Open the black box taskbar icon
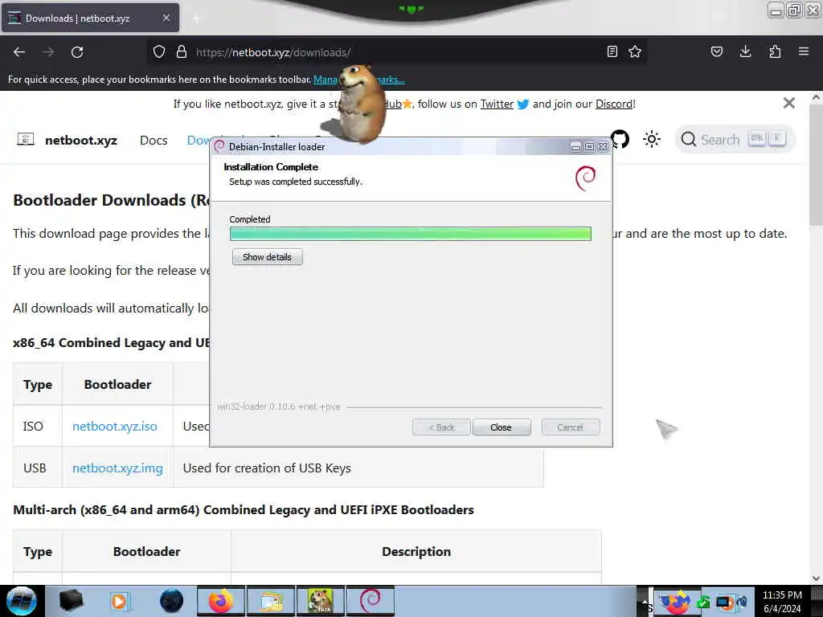Image resolution: width=823 pixels, height=617 pixels. 71,601
